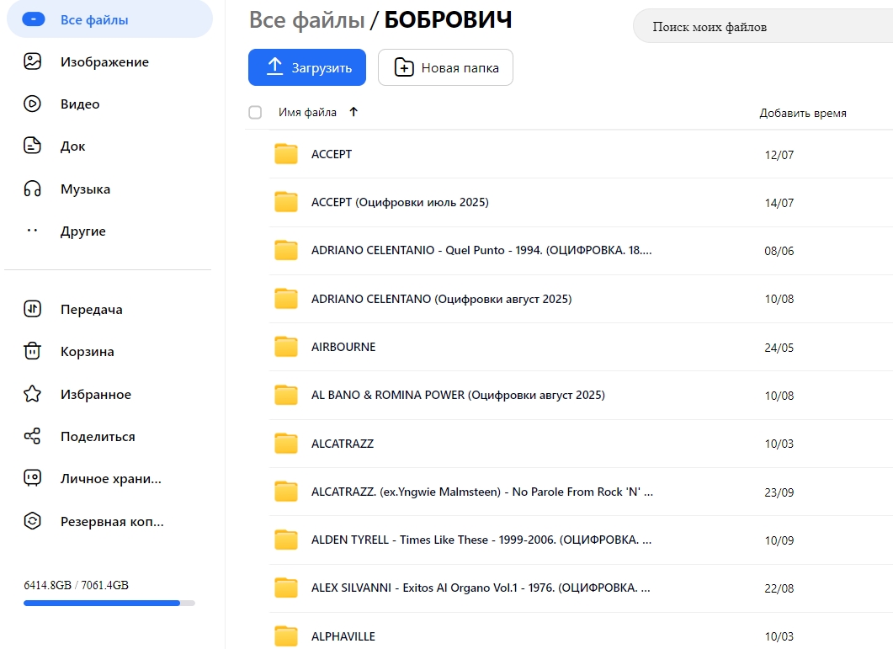Open ADRIANO CELENTANIO - Quel Punto - 1994 folder
Screen dimensions: 893x649
click(481, 250)
